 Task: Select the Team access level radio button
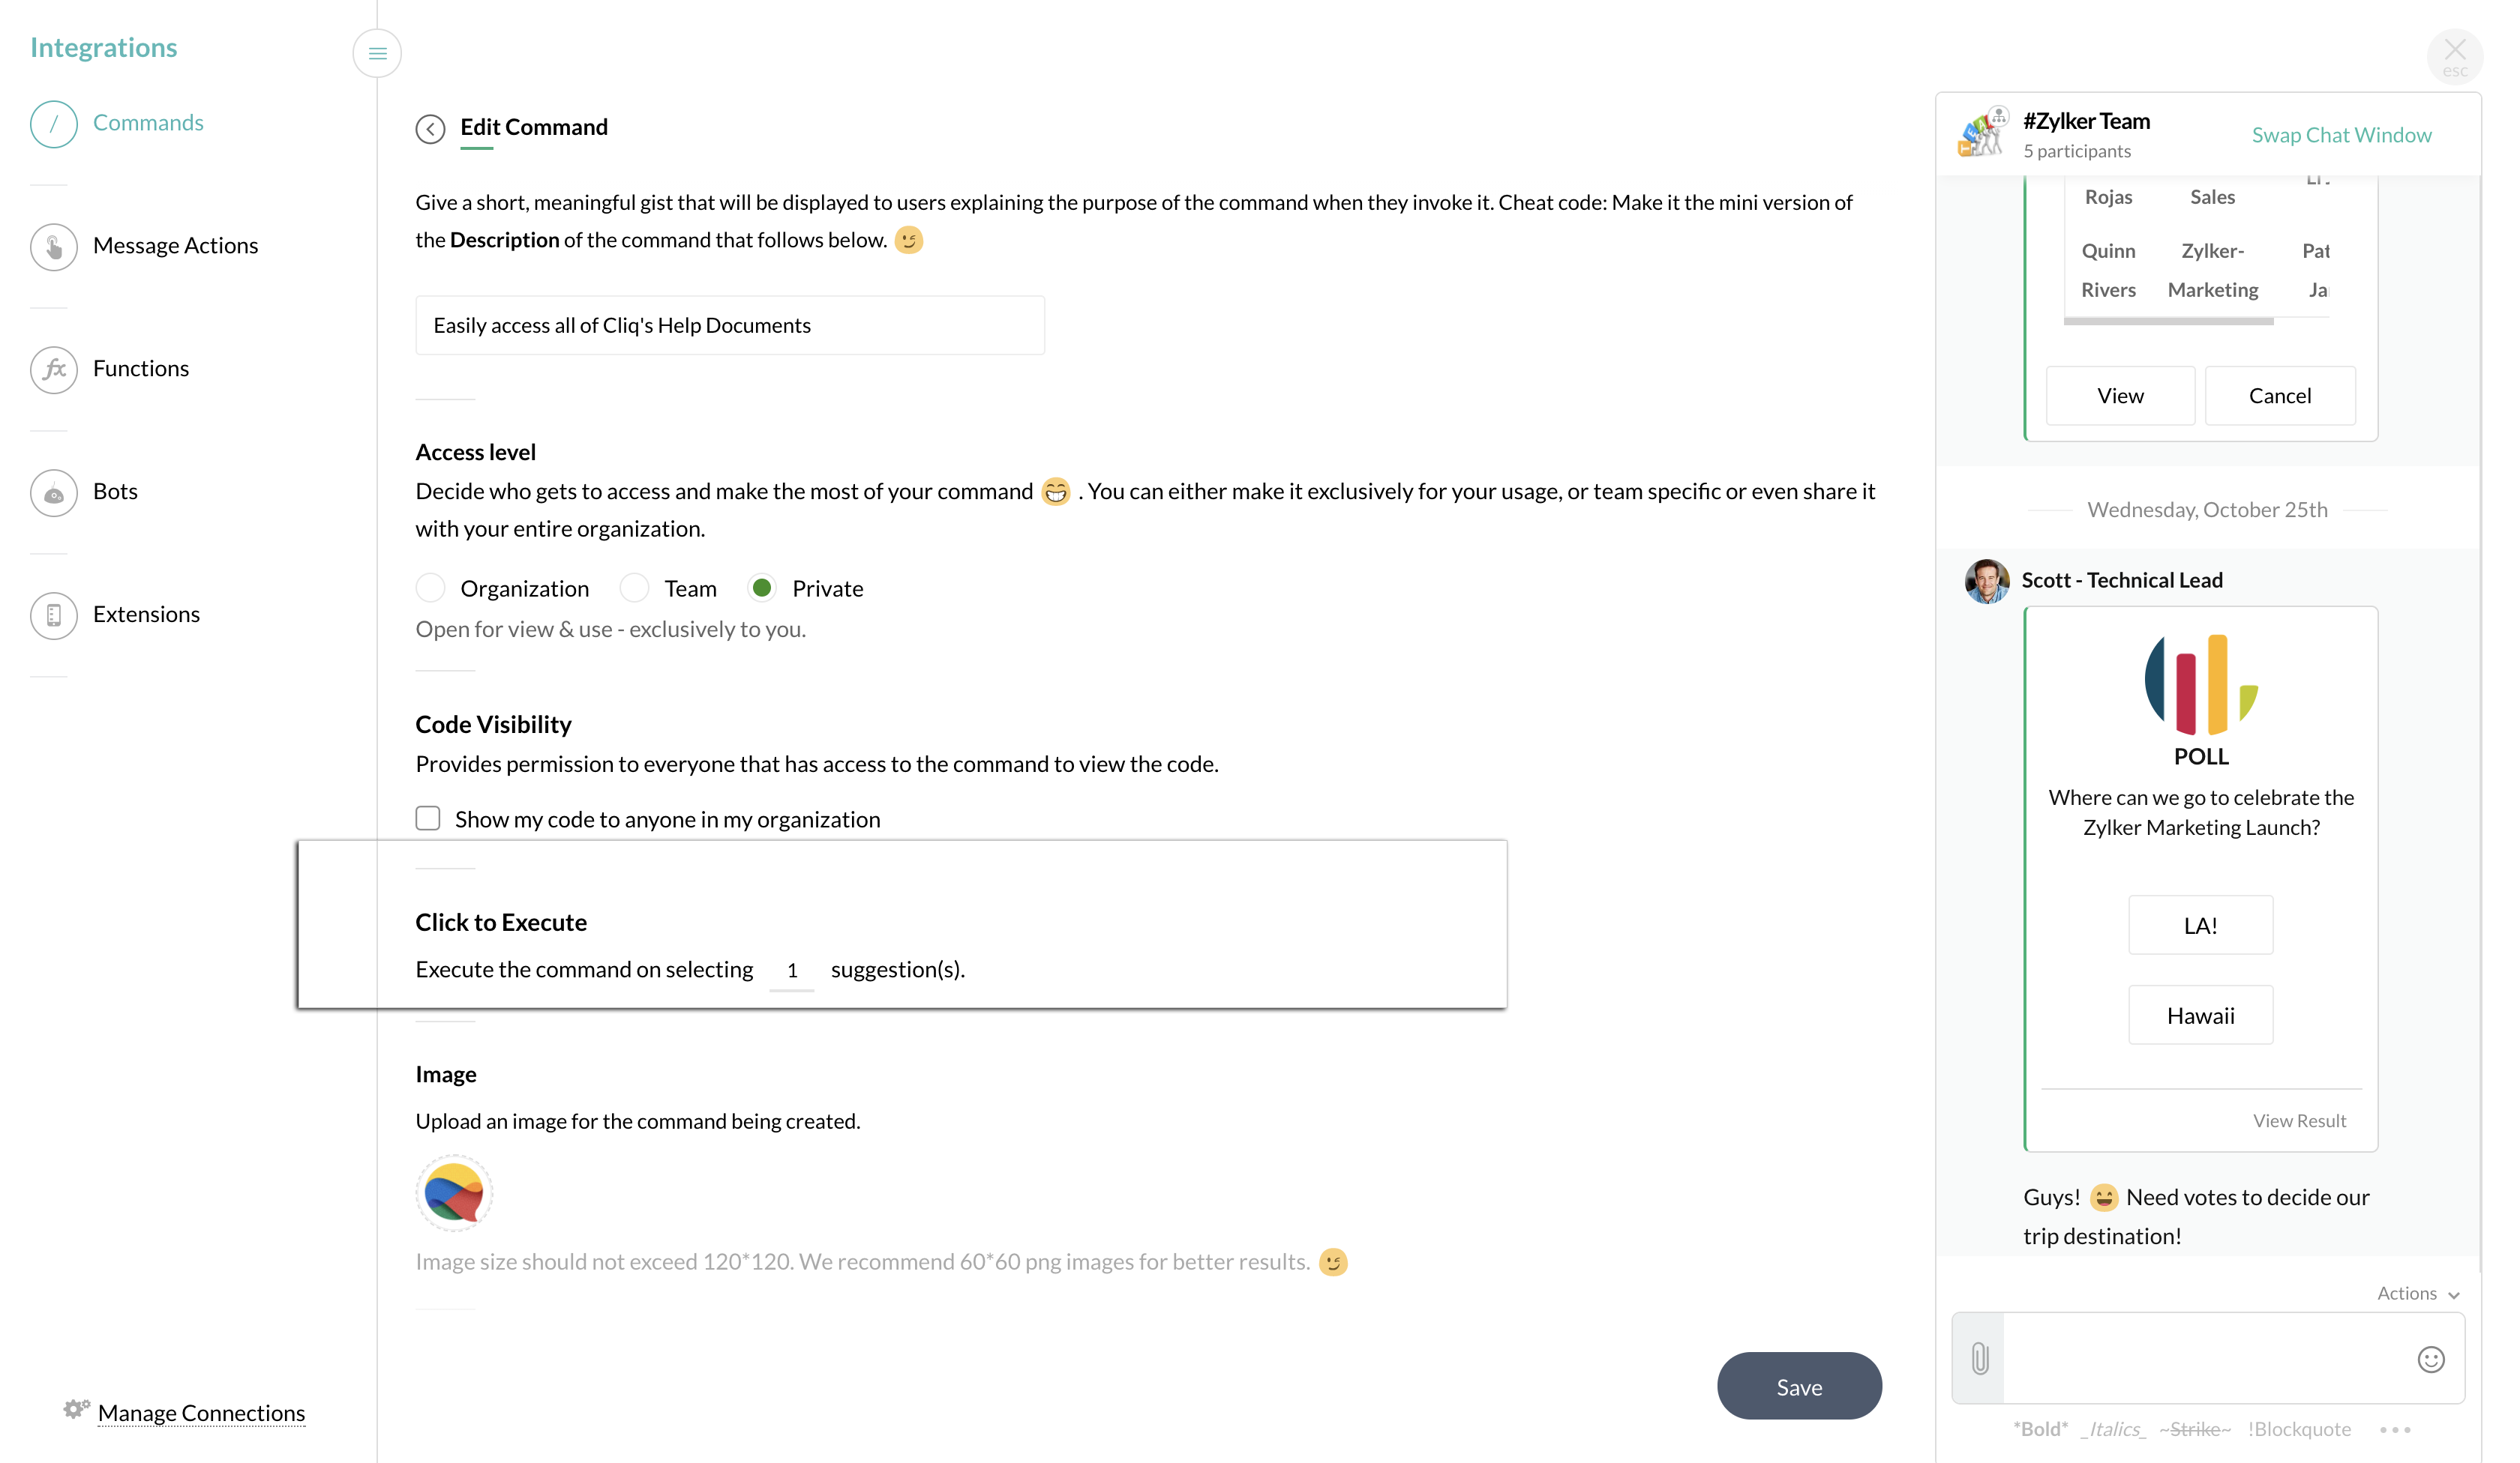click(632, 588)
